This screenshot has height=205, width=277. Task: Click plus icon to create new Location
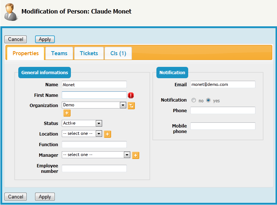[x=107, y=134]
